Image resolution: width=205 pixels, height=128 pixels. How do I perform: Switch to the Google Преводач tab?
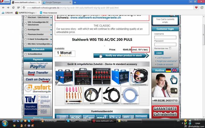[x=54, y=2]
